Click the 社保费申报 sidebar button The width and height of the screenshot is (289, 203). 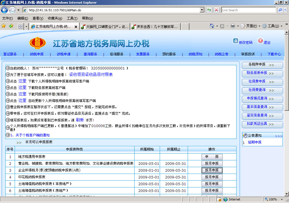pyautogui.click(x=262, y=82)
